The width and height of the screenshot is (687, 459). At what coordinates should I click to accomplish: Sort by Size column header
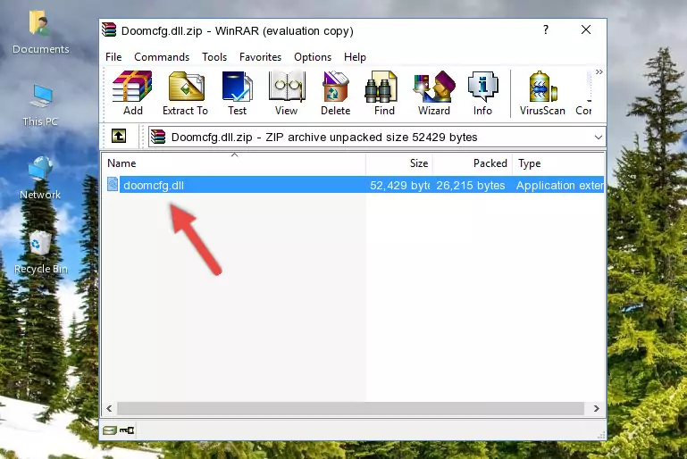[x=399, y=163]
